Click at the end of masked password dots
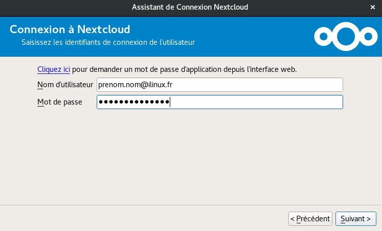382x231 pixels. [x=170, y=102]
